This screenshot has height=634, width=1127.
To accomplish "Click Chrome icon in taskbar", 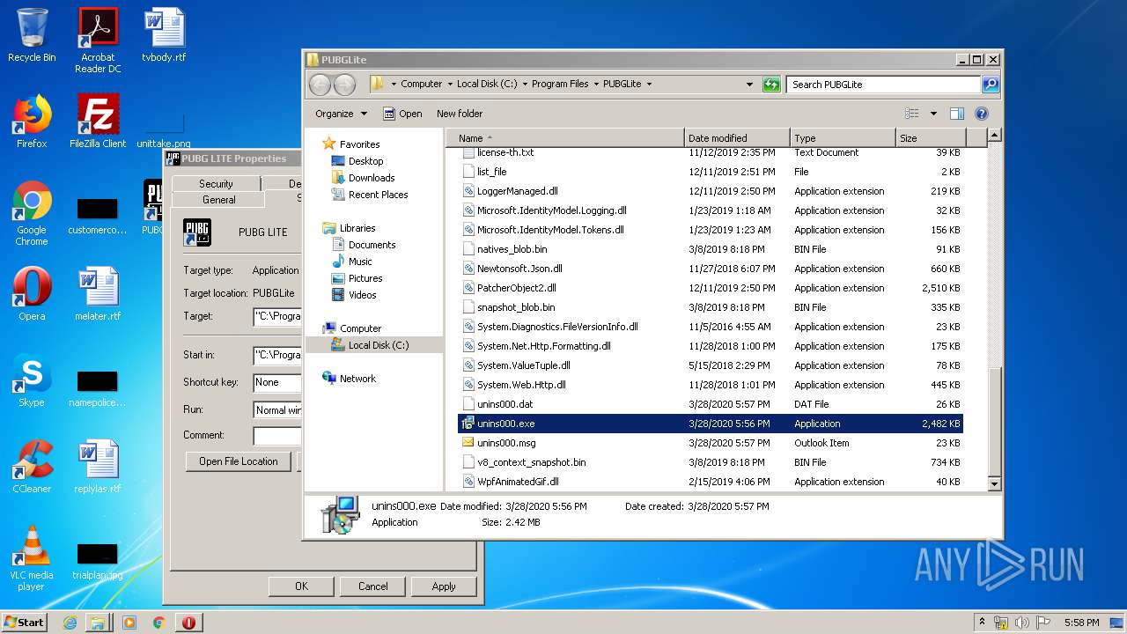I will (x=158, y=623).
